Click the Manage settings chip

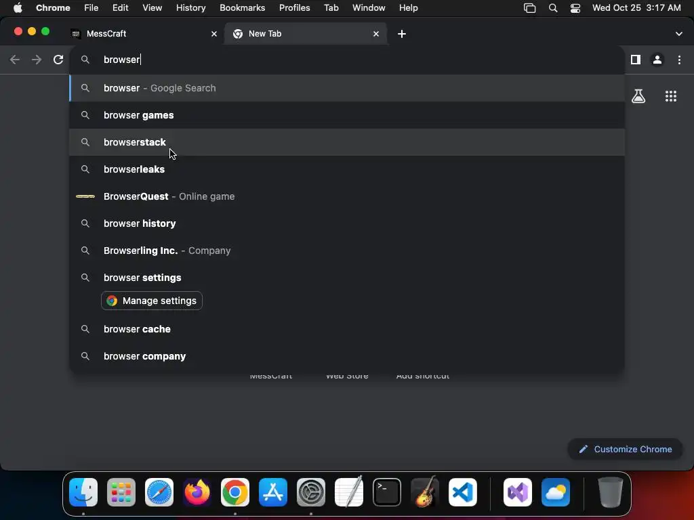click(152, 301)
